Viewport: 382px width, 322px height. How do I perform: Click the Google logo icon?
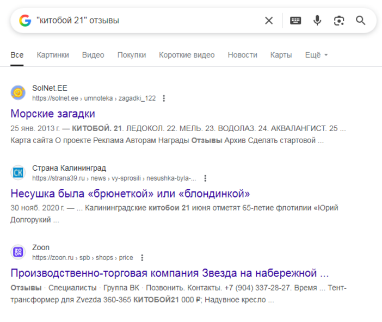coord(25,21)
